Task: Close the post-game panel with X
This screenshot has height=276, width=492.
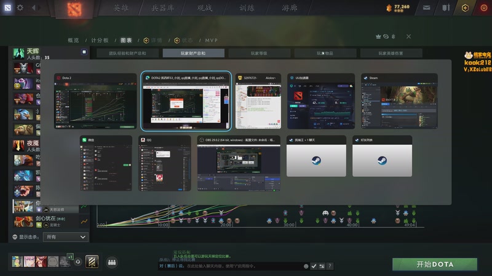Action: coord(408,37)
